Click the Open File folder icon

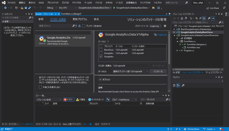click(x=22, y=8)
